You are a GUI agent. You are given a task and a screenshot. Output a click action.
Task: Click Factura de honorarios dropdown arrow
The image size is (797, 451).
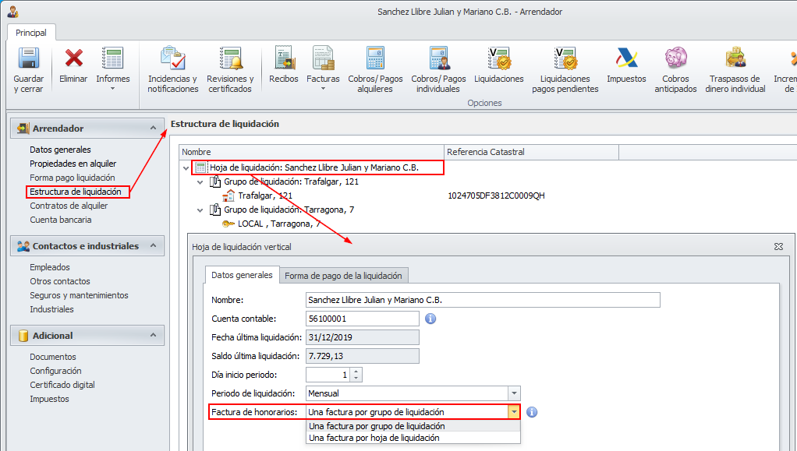point(514,412)
